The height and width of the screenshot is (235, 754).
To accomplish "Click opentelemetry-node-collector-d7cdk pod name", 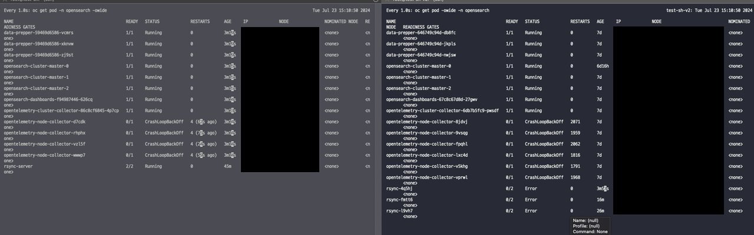I will click(45, 122).
